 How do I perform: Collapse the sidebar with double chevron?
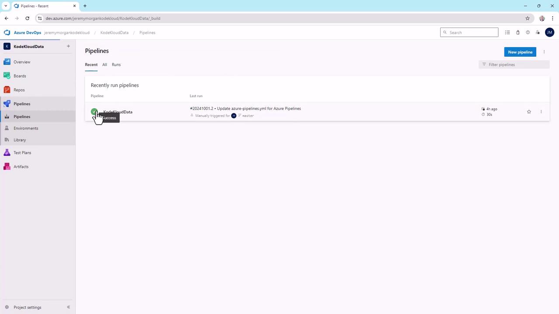coord(69,307)
